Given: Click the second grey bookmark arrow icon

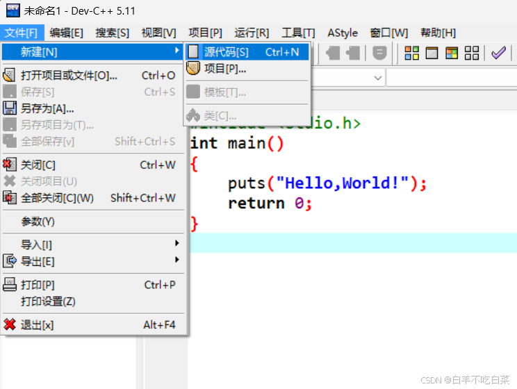Looking at the screenshot, I should click(353, 53).
